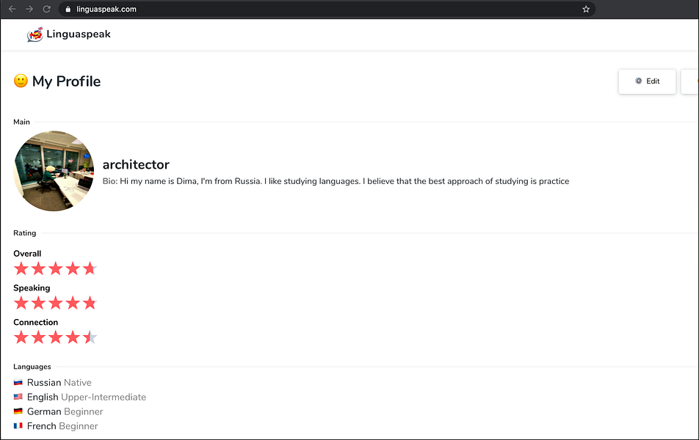699x440 pixels.
Task: Bookmark page with the star icon
Action: coord(586,9)
